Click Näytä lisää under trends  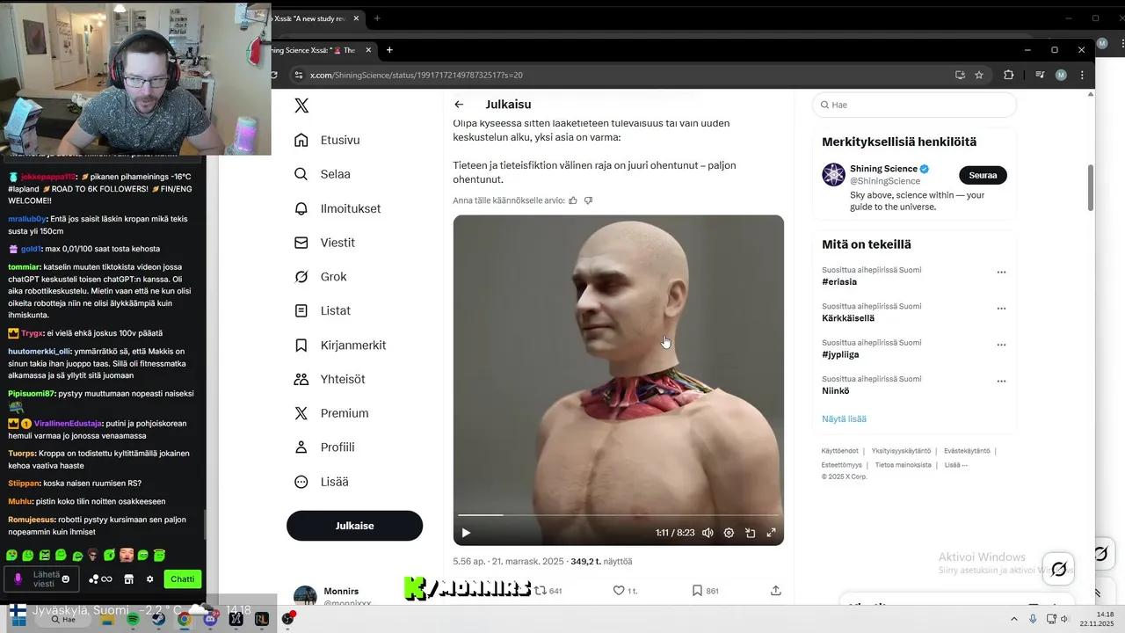(844, 419)
